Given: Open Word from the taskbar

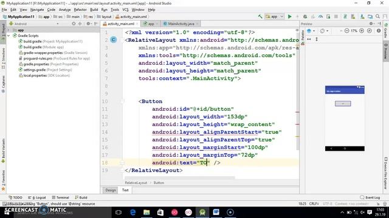Looking at the screenshot, I should click(x=216, y=213).
